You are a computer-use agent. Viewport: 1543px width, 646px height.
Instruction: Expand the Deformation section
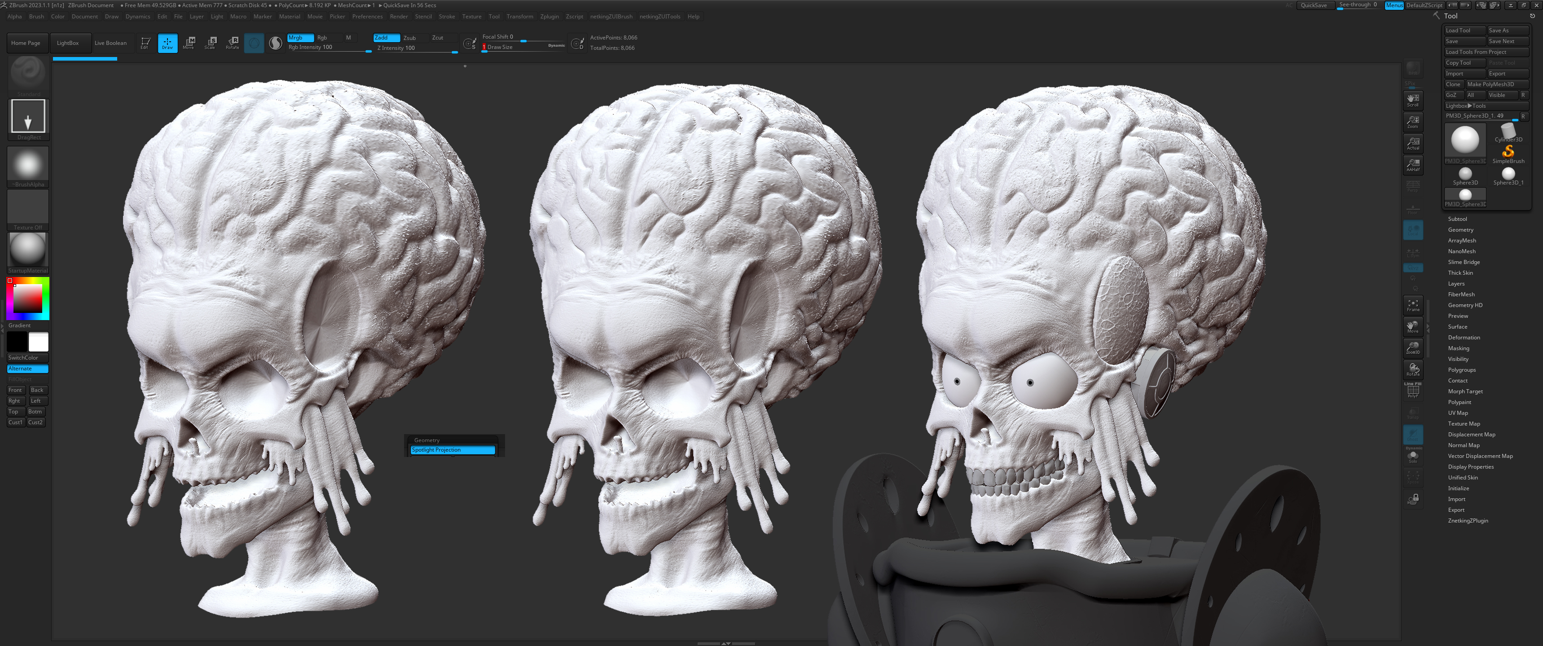click(x=1464, y=338)
